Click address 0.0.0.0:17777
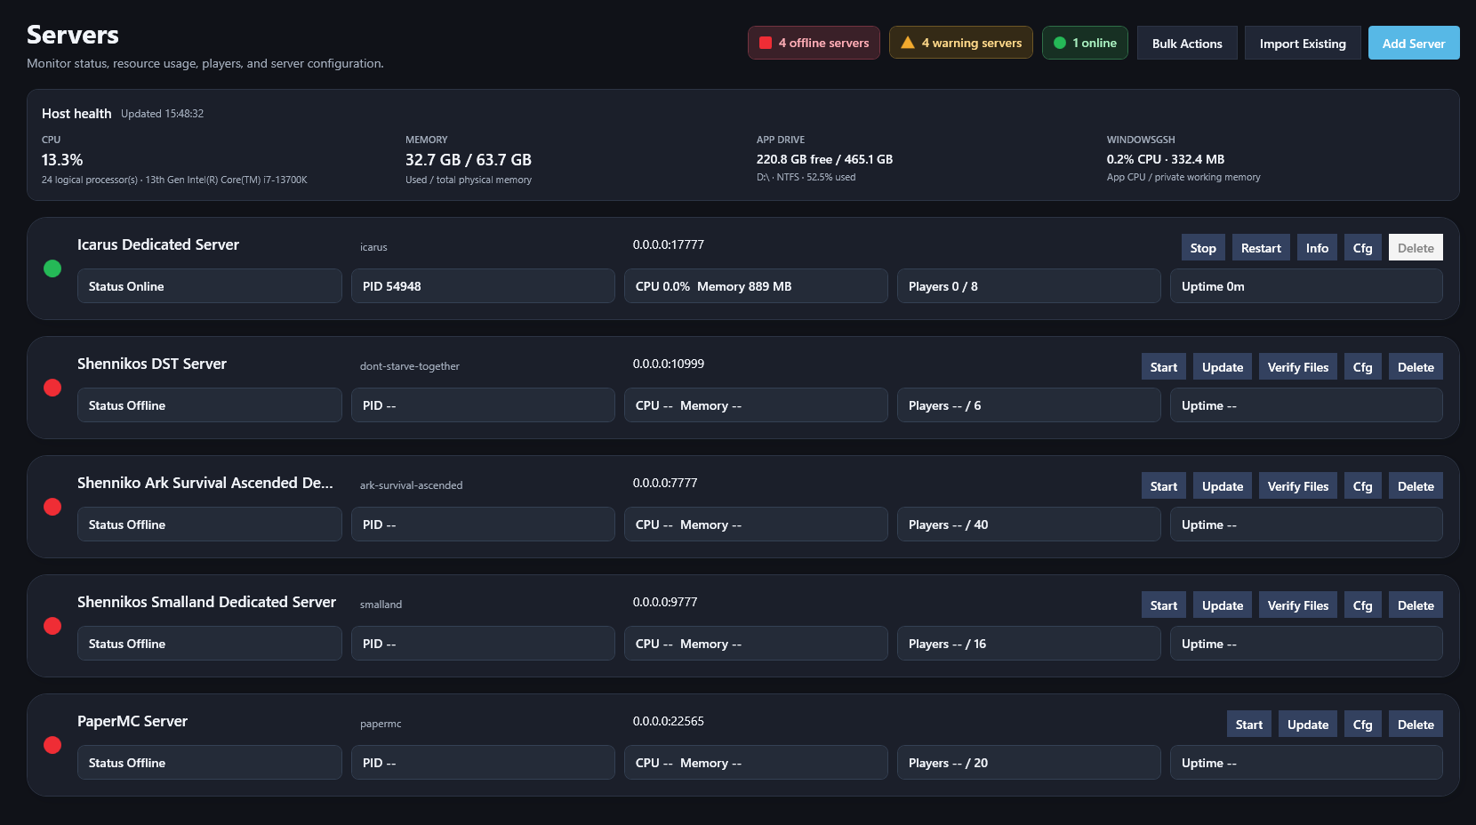This screenshot has height=825, width=1476. 669,244
